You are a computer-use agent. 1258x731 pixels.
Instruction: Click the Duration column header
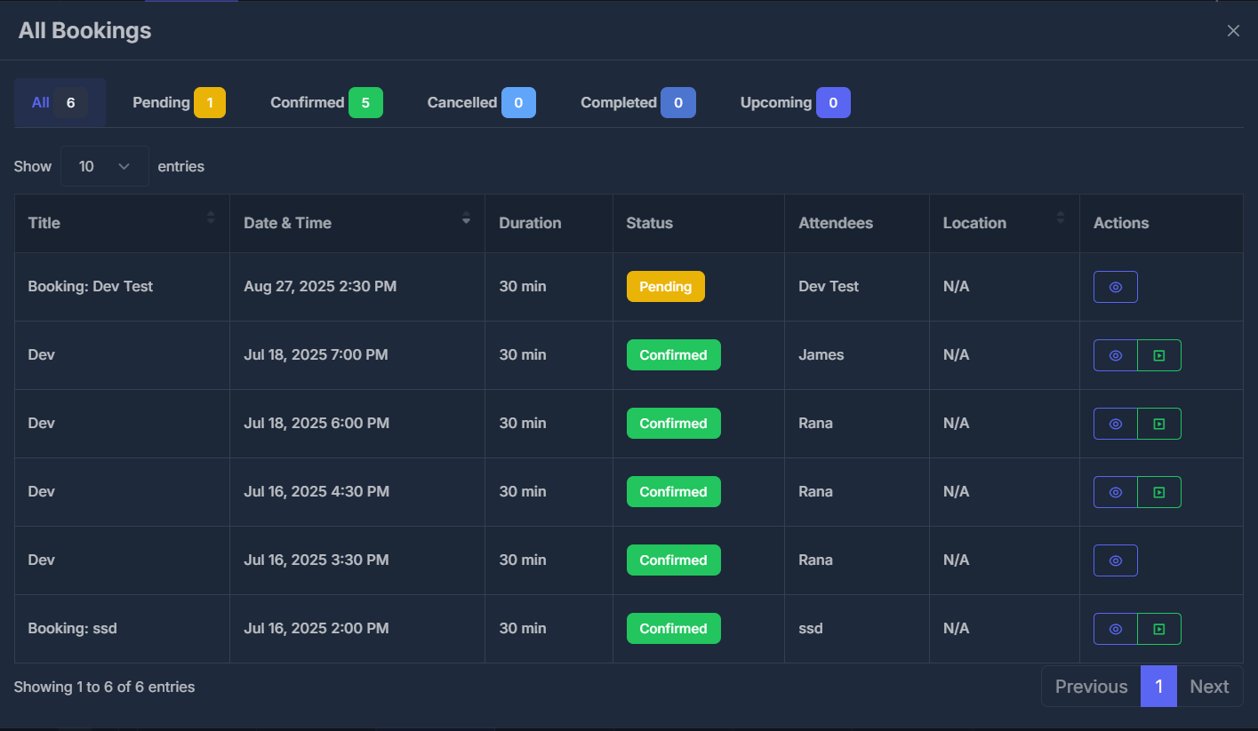pos(549,223)
